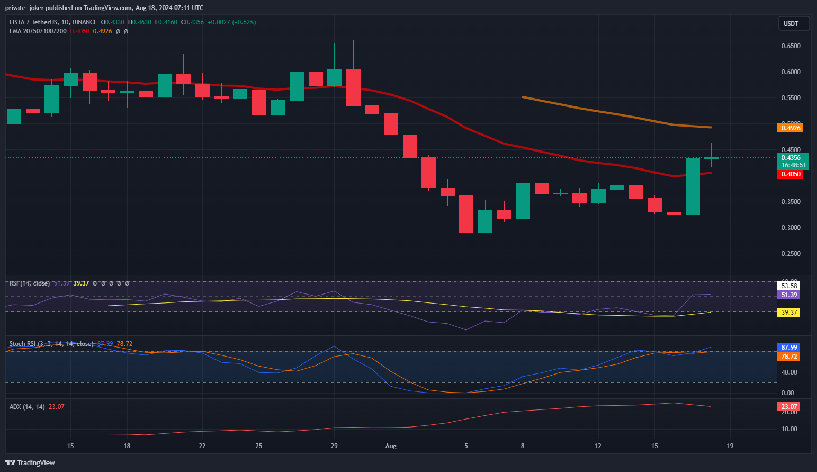Select the Stoch RSI indicator label
The image size is (817, 472).
tap(51, 344)
